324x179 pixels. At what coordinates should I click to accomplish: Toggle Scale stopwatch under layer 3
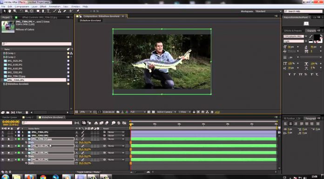tap(26, 142)
